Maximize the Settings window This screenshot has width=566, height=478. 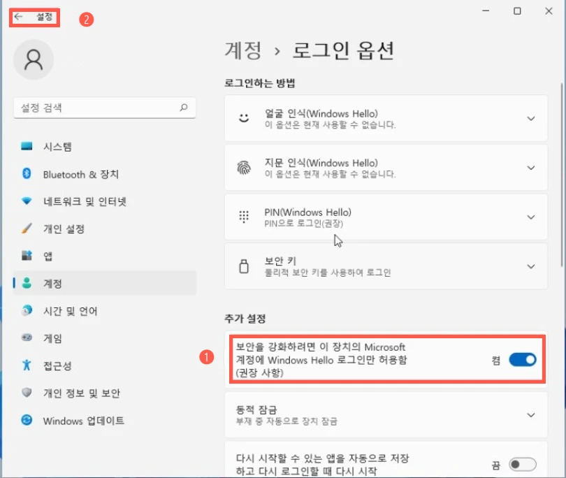pyautogui.click(x=517, y=10)
